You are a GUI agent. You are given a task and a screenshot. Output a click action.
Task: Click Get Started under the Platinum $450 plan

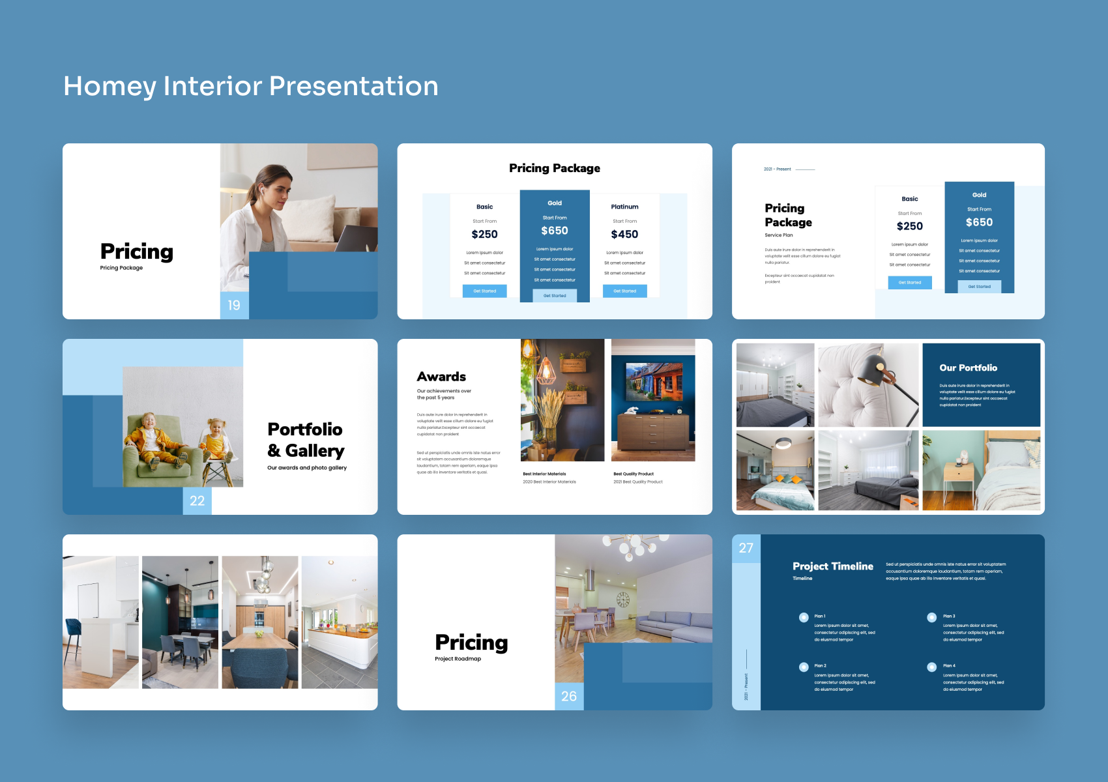click(x=625, y=291)
